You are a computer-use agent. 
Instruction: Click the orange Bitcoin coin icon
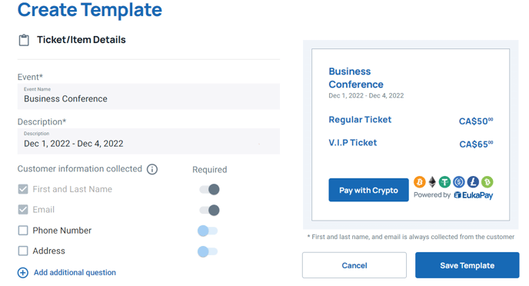click(420, 182)
